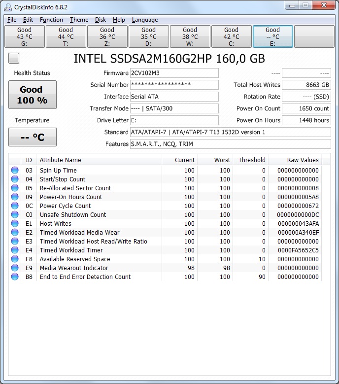Click Rotation Rate value (SSD)
Image resolution: width=339 pixels, height=384 pixels.
[x=306, y=97]
